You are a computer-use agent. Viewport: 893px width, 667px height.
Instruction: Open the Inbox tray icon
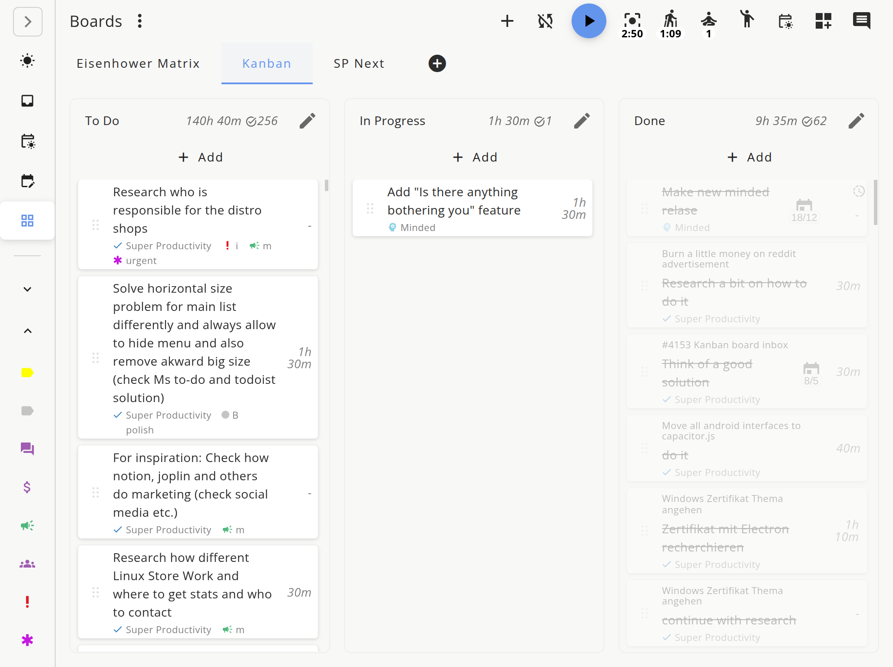pyautogui.click(x=27, y=101)
